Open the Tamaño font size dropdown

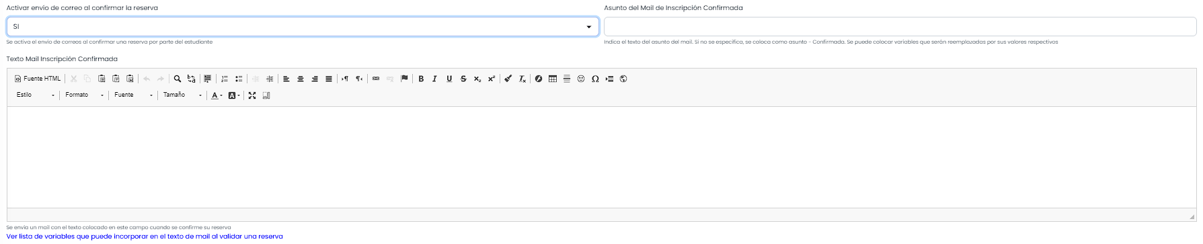(x=182, y=95)
